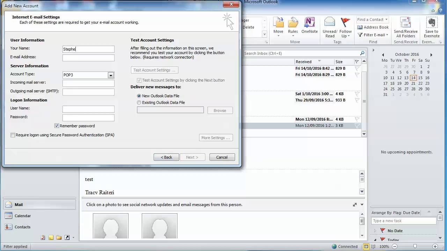This screenshot has height=251, width=447.
Task: Click the User Name field
Action: point(88,109)
